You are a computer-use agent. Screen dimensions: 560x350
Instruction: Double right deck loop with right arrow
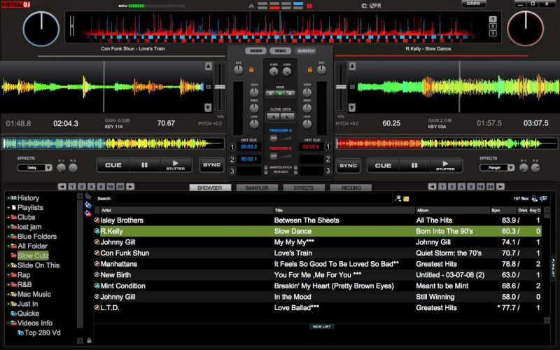pos(500,186)
